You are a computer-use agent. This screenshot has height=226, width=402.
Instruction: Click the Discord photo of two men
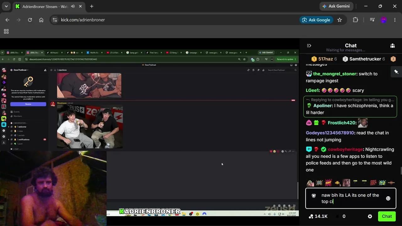pos(90,127)
